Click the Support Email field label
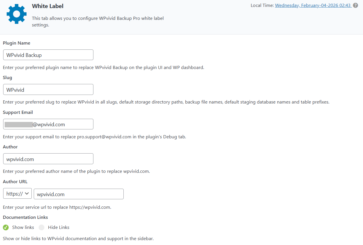Screen dimensions: 363x245 coord(18,112)
